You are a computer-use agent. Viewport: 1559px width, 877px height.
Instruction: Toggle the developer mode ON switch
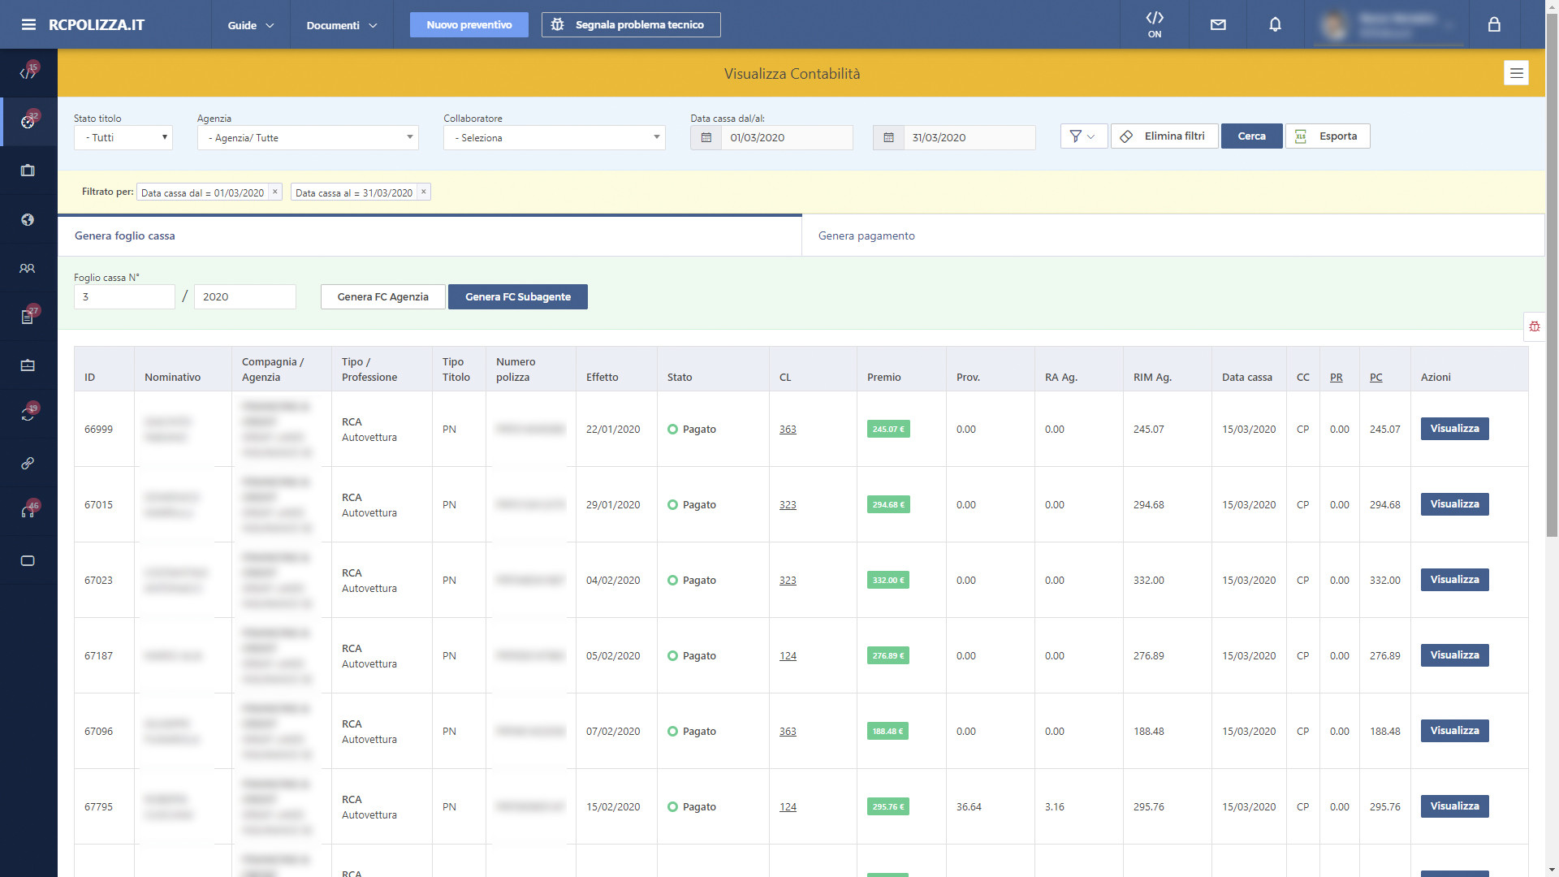coord(1155,24)
